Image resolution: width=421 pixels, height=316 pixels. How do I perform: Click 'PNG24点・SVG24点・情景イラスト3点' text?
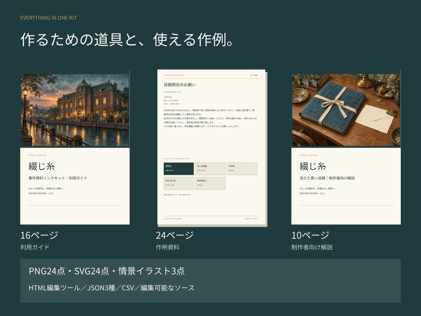point(106,271)
